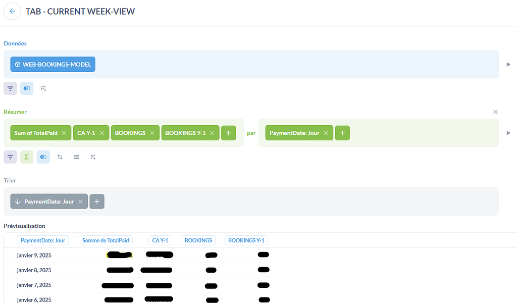517x303 pixels.
Task: Preview the Données step with play arrow
Action: (x=508, y=64)
